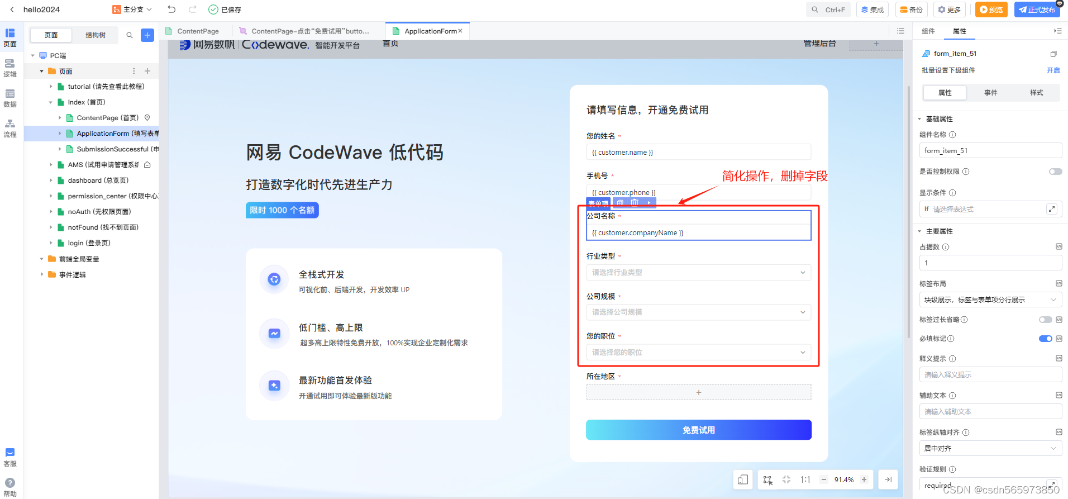1068x499 pixels.
Task: Click the 预览 preview button
Action: point(991,9)
